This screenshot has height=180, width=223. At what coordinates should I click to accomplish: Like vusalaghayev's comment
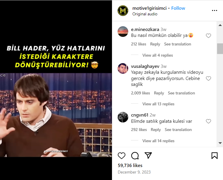208,78
